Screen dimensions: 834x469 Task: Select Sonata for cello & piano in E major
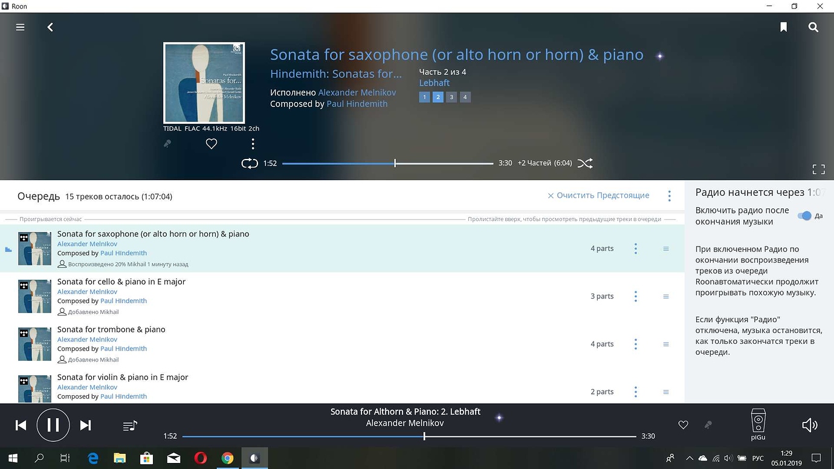pos(121,282)
